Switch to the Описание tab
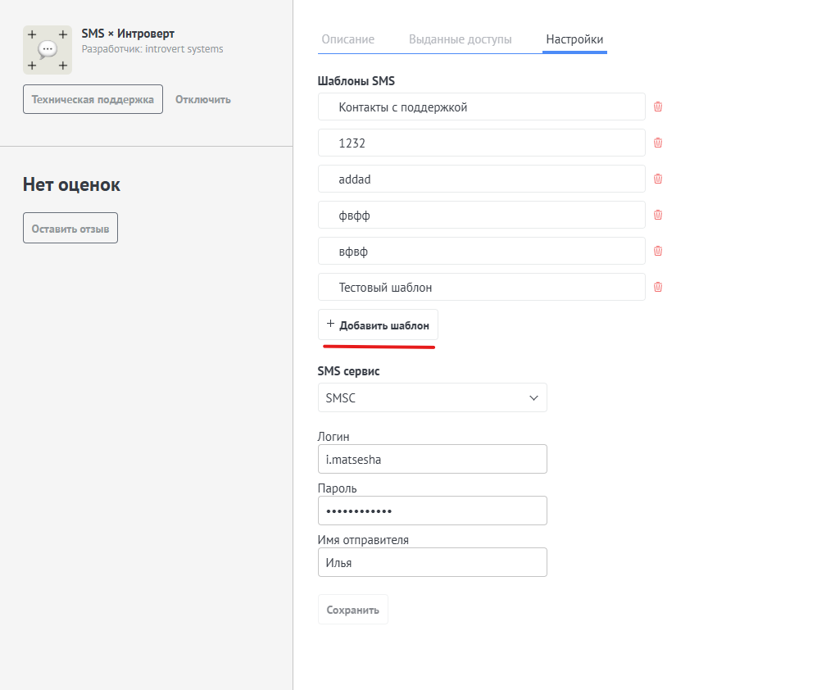Image resolution: width=826 pixels, height=690 pixels. [348, 39]
